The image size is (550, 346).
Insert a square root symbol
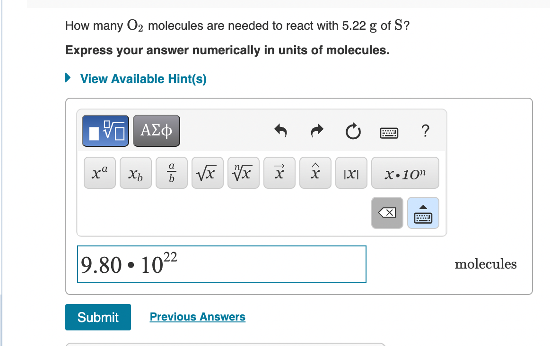click(207, 173)
